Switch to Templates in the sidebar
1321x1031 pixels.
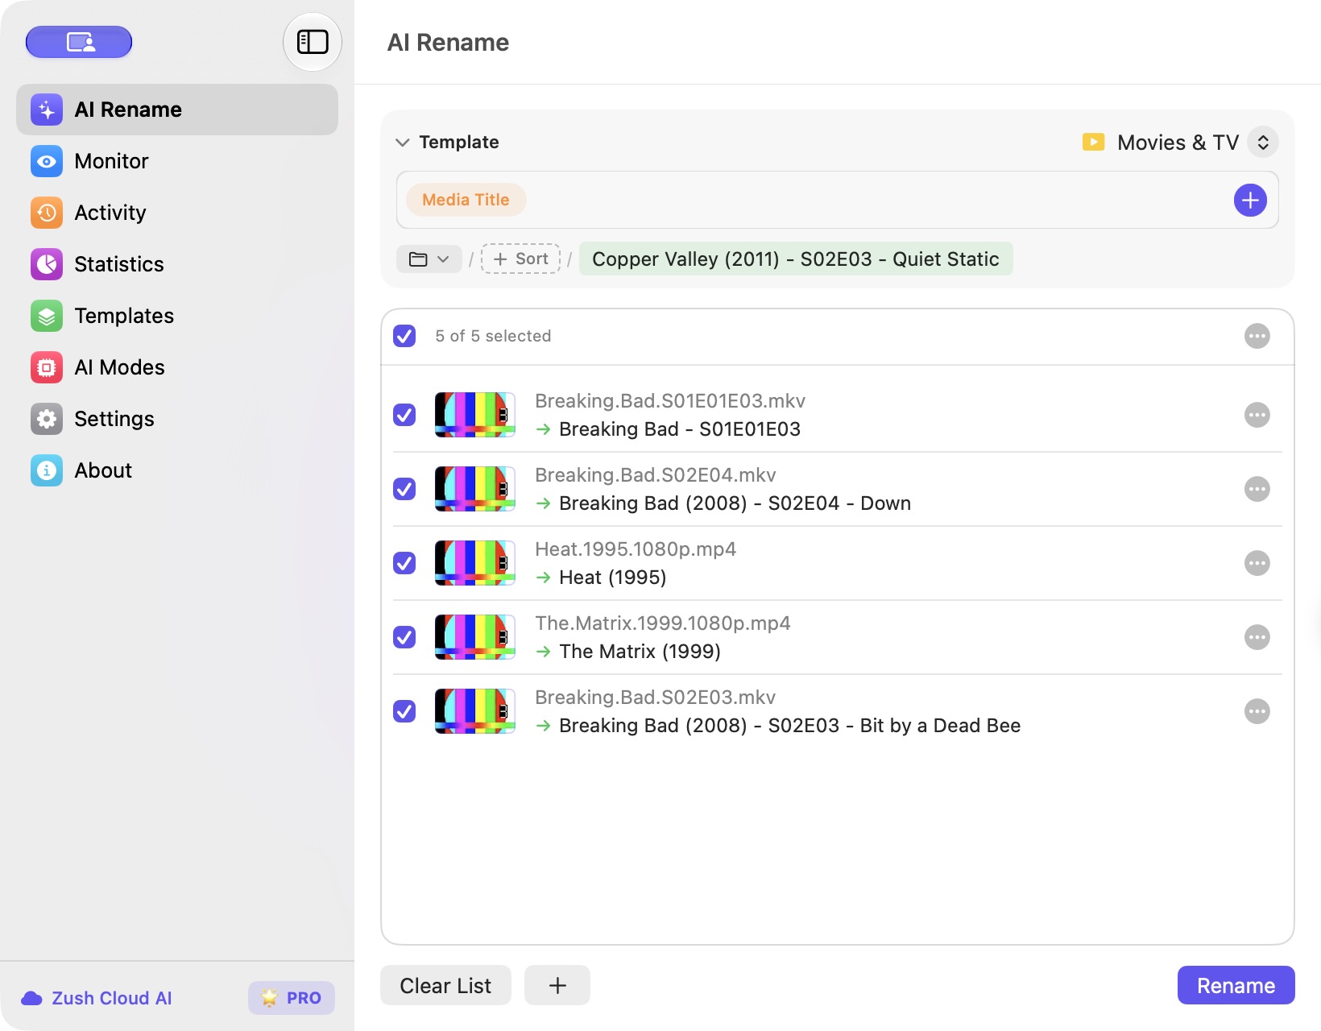click(177, 316)
